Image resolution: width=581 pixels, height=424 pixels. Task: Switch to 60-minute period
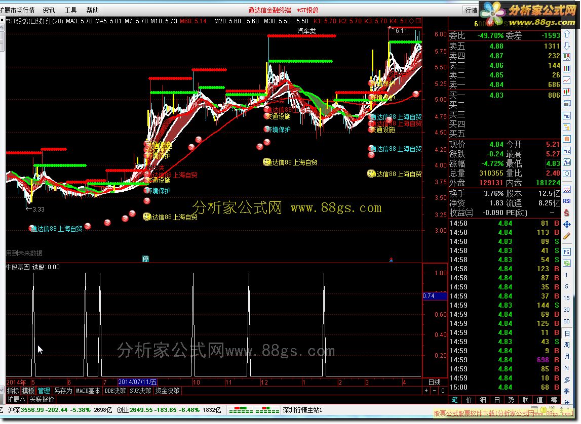pos(566,321)
